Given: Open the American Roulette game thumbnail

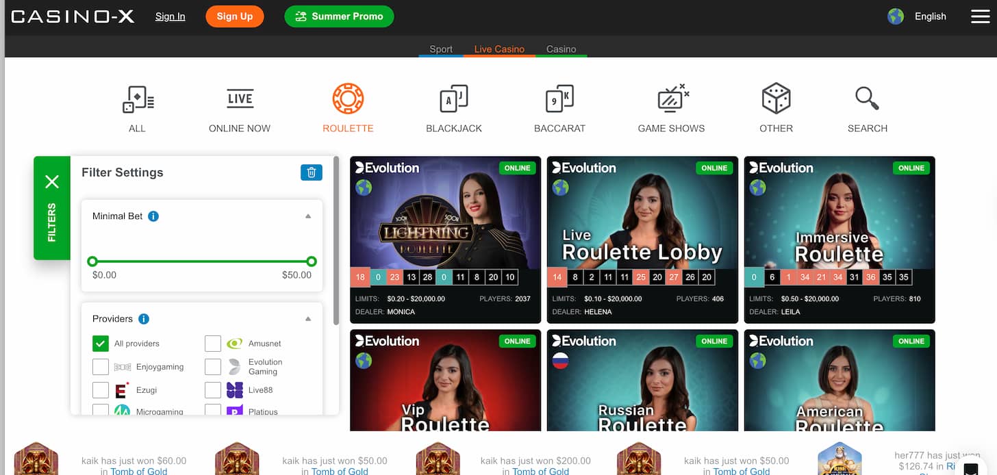Looking at the screenshot, I should click(x=840, y=381).
